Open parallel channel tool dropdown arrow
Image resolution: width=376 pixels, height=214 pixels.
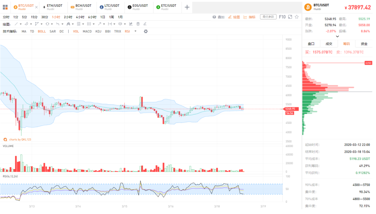[x=31, y=24]
